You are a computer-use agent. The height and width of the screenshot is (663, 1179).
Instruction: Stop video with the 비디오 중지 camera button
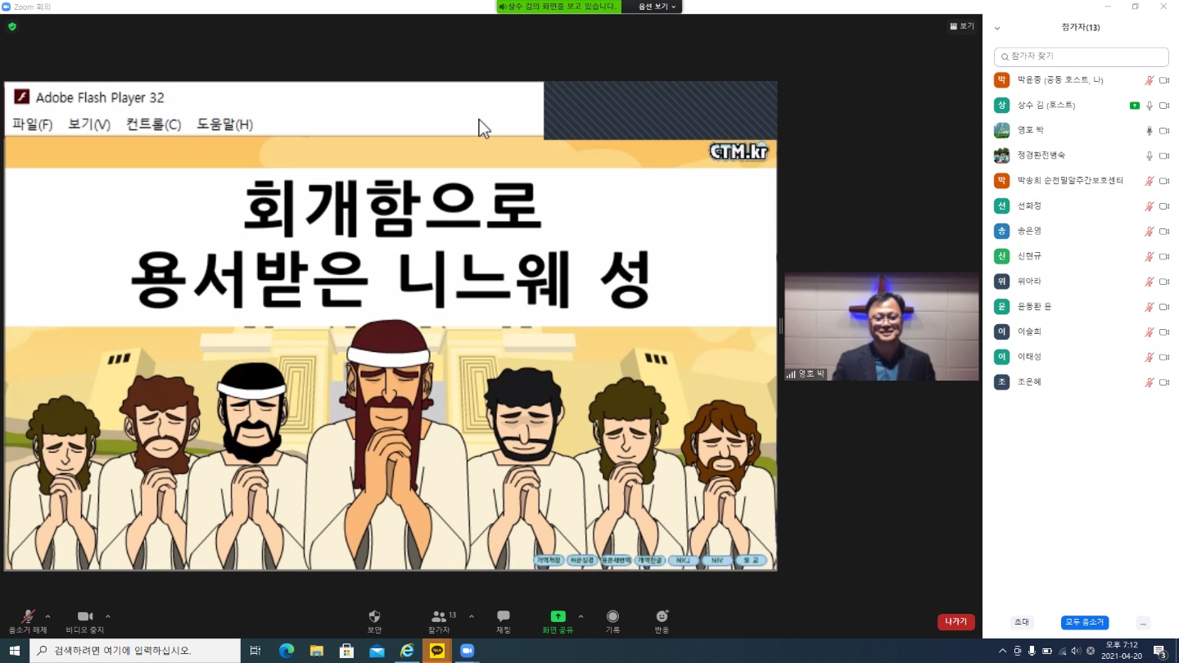click(x=85, y=621)
